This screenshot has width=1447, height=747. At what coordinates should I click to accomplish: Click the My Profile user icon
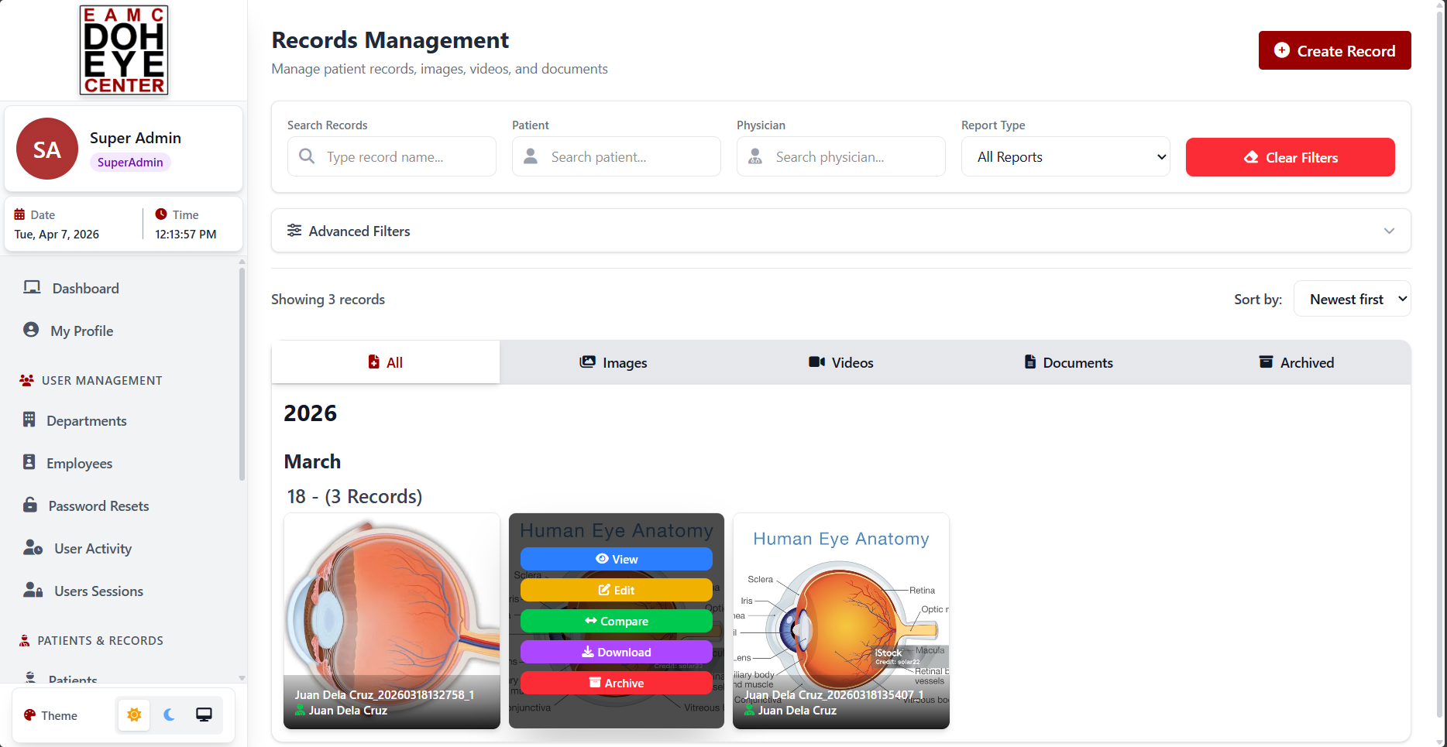(31, 330)
